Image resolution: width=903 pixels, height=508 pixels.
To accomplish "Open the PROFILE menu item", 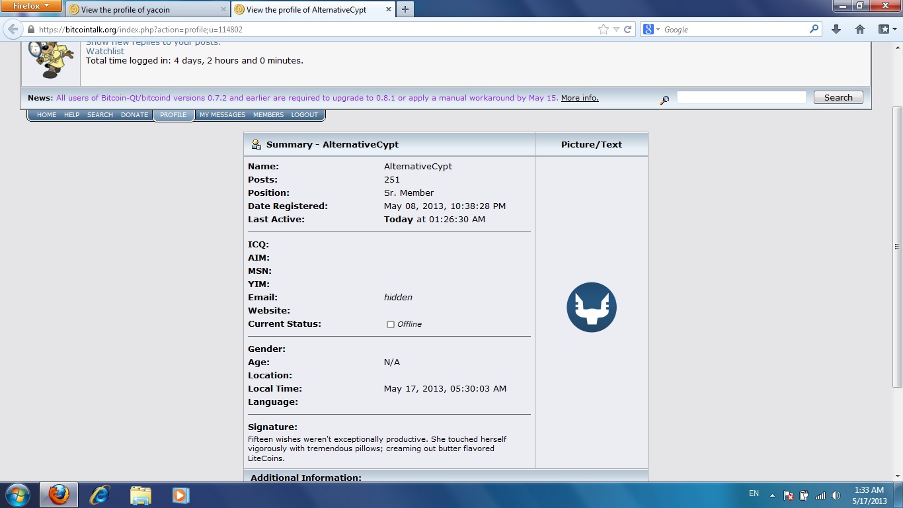I will 173,115.
